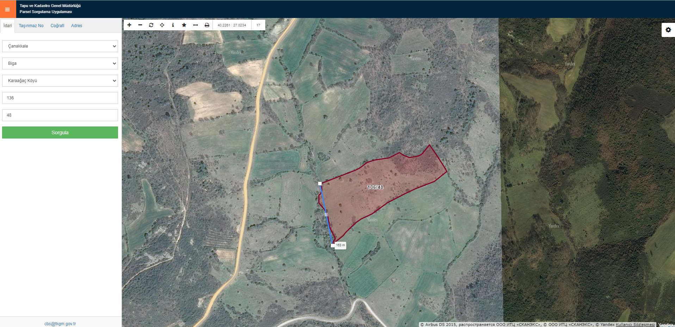Zoom in with the plus map tool
Screen dimensions: 675x327
129,25
